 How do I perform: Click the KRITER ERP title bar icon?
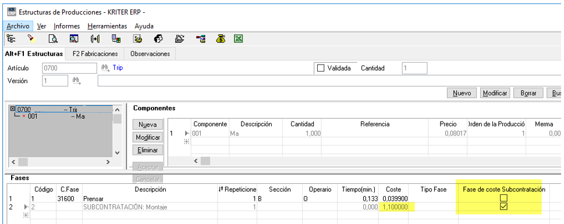12,12
